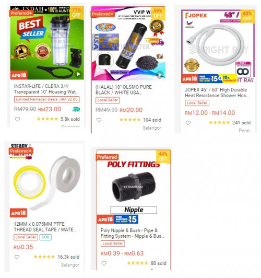Like the INSTAR-LIFE water housing with heart icon

[x=17, y=119]
